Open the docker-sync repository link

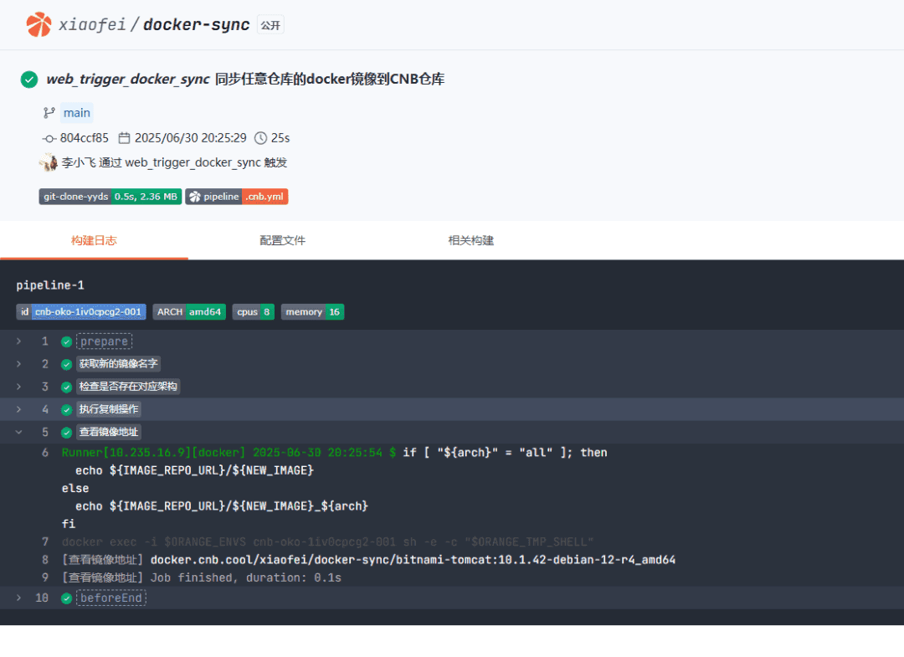[196, 25]
